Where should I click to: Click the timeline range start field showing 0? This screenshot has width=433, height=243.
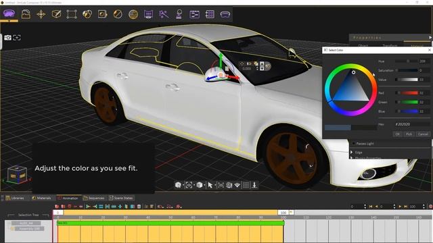(x=58, y=213)
